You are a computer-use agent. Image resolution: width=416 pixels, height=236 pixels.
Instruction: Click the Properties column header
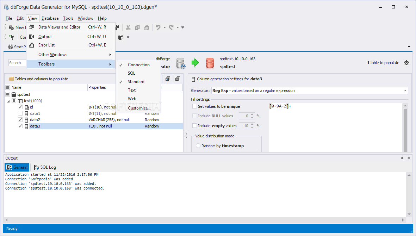click(101, 87)
